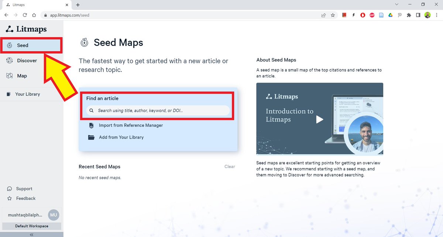Click the Litmaps logo
The image size is (443, 237).
(x=26, y=29)
